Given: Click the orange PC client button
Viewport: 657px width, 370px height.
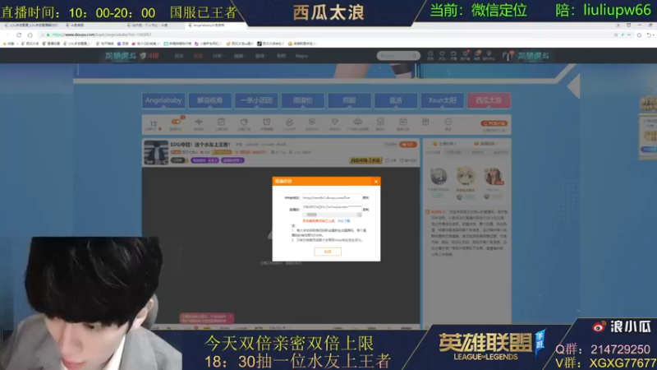Looking at the screenshot, I should [x=494, y=123].
